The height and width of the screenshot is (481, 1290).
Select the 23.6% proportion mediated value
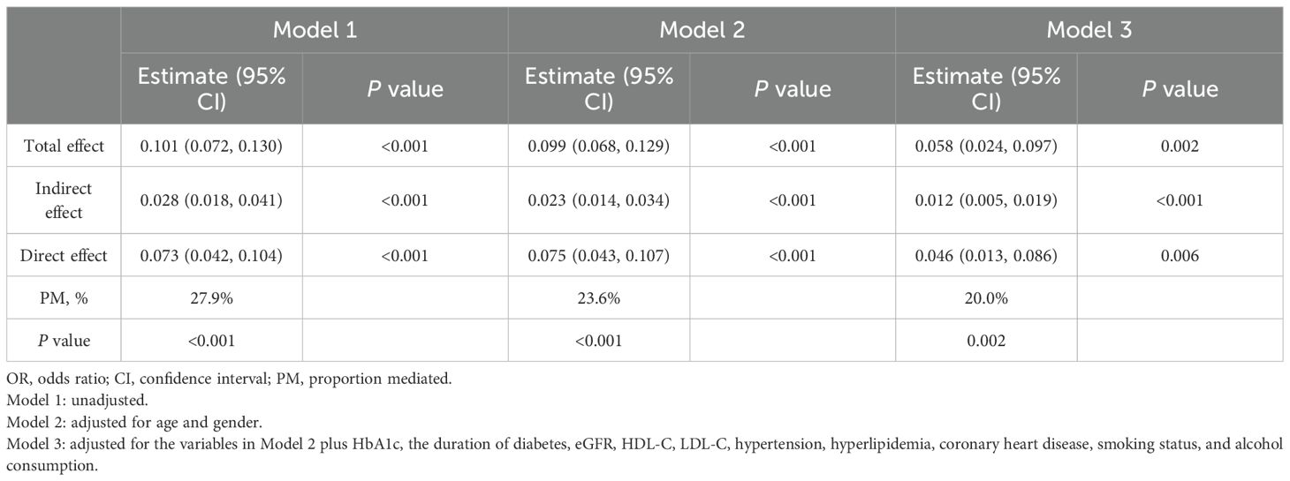(598, 298)
